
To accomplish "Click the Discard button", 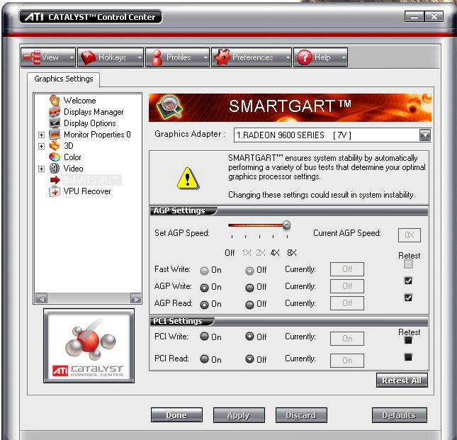I will pyautogui.click(x=301, y=415).
